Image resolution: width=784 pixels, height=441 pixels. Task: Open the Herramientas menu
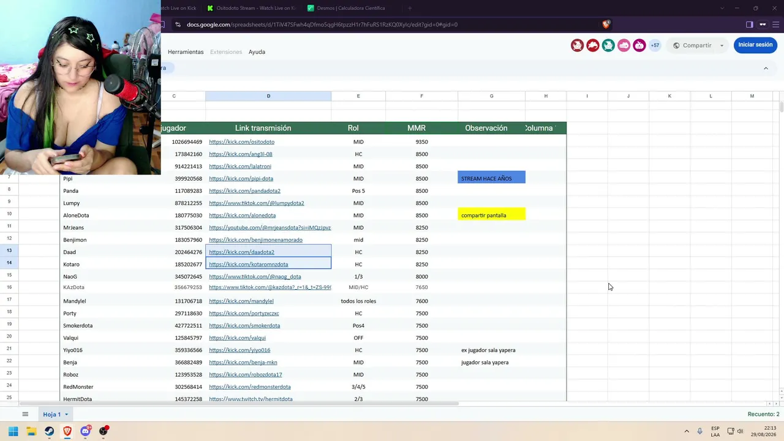[x=186, y=52]
